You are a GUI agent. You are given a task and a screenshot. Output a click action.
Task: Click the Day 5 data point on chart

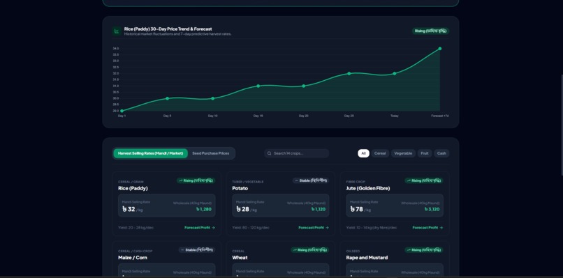[168, 98]
